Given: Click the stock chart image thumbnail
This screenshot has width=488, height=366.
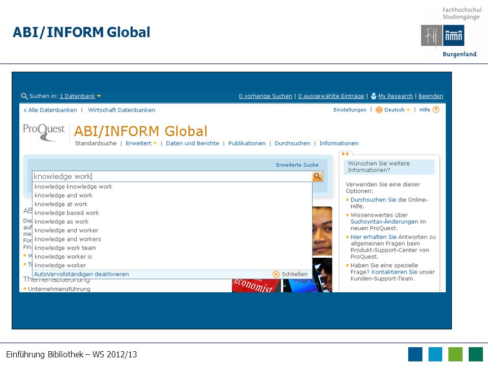Looking at the screenshot, I should point(308,275).
